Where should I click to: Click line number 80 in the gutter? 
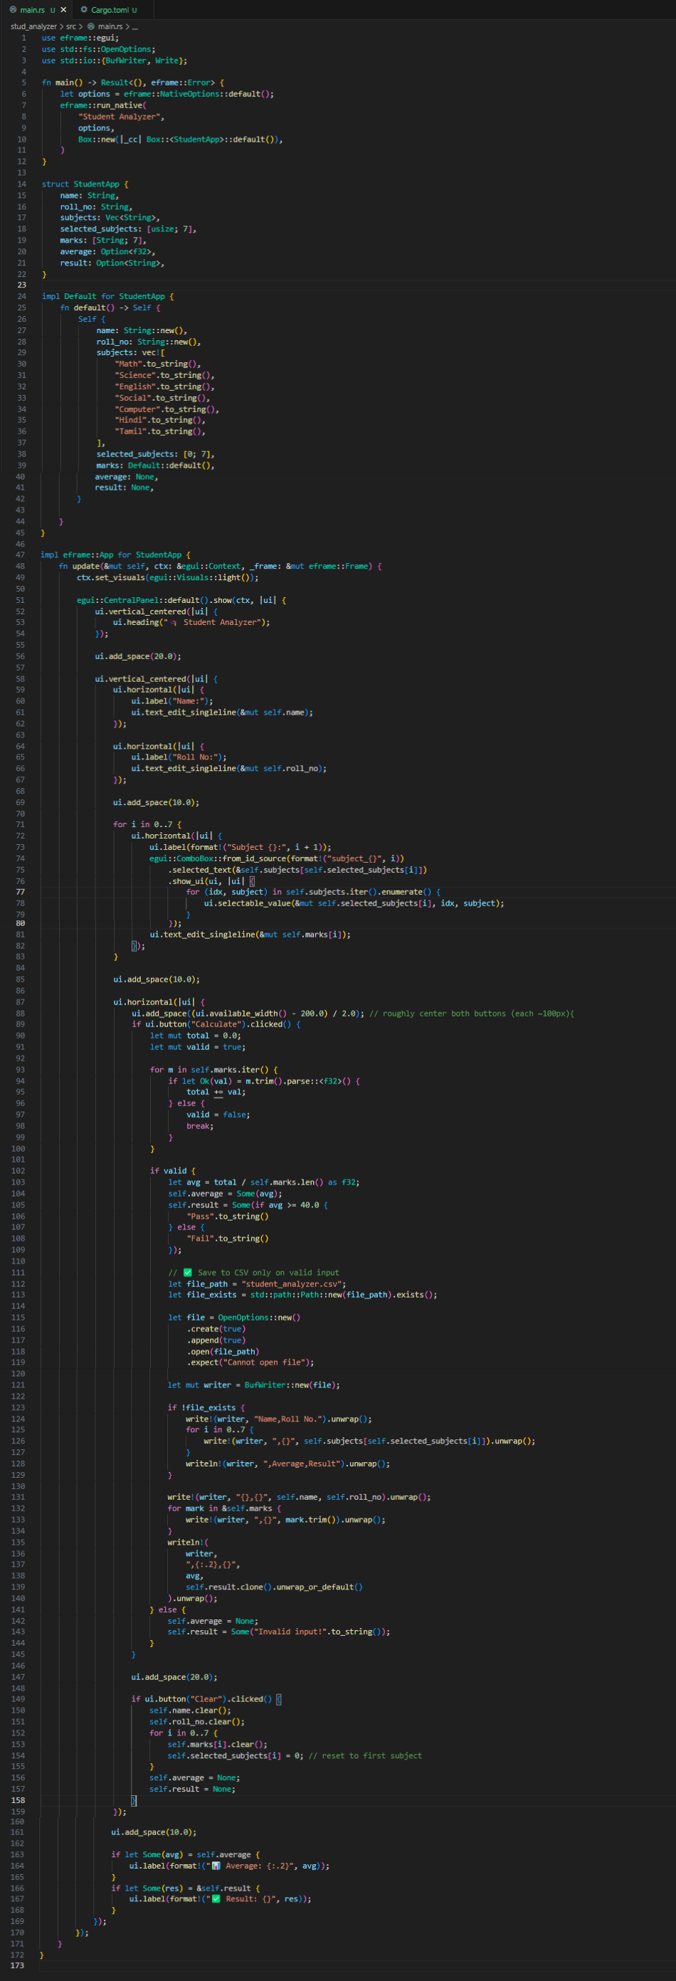20,924
